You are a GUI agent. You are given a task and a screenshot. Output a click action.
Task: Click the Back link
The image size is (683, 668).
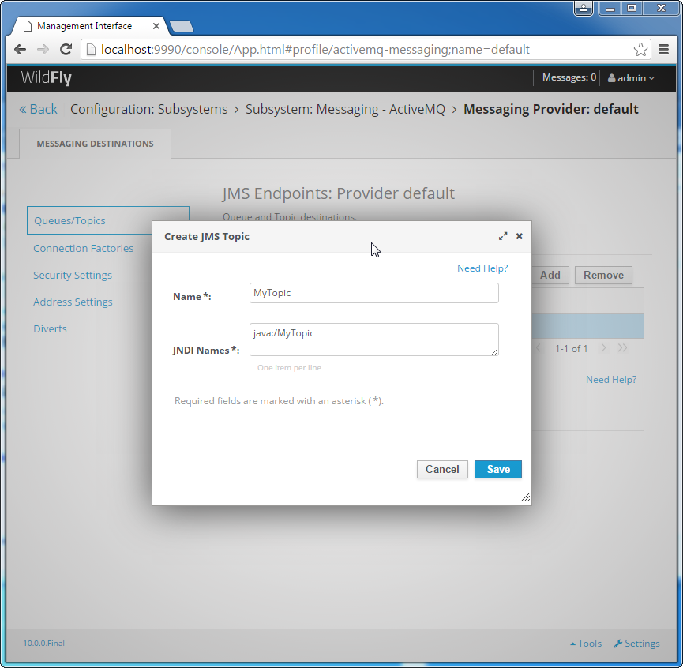39,109
